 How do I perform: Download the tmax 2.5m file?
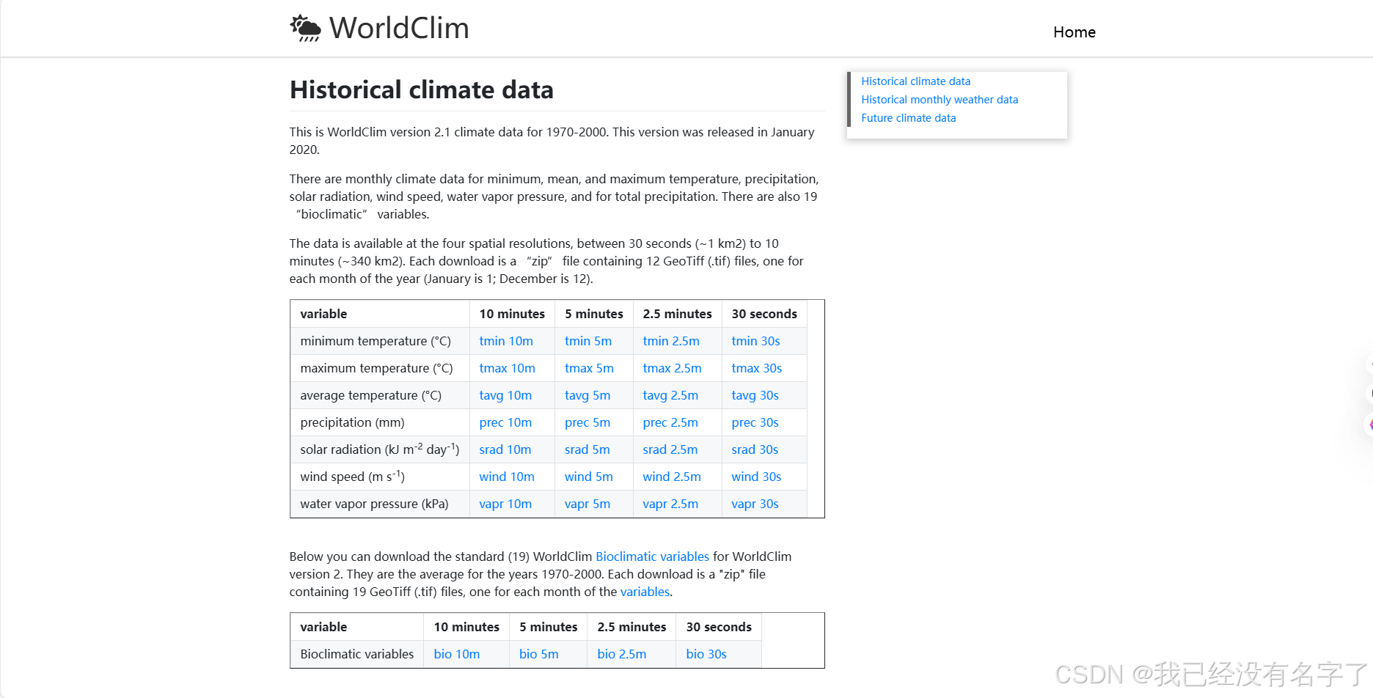click(672, 368)
